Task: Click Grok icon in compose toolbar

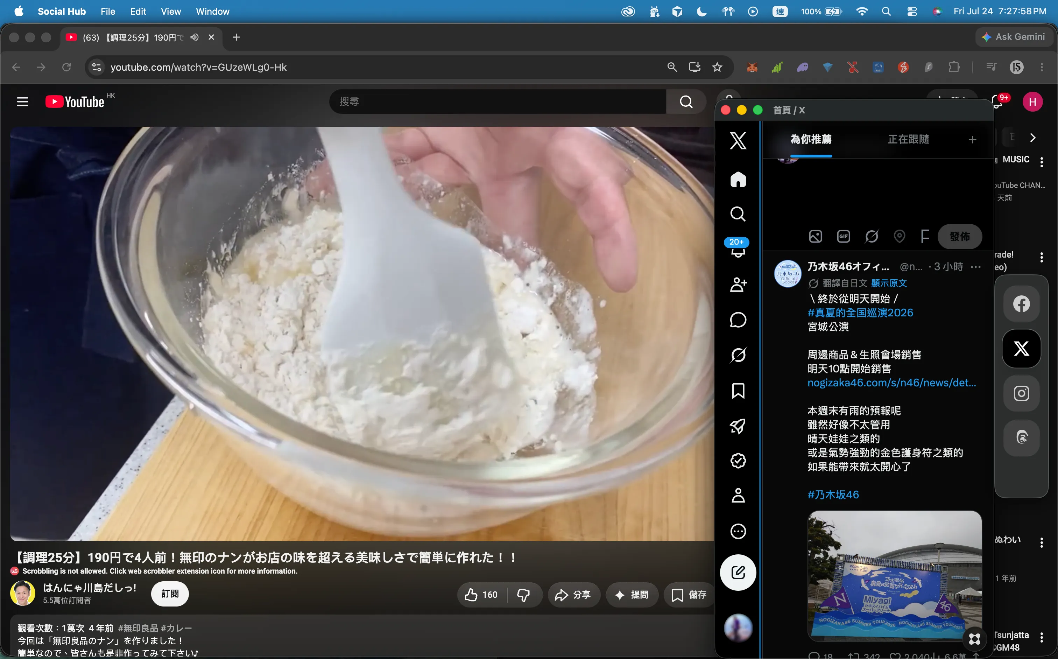Action: click(x=872, y=236)
